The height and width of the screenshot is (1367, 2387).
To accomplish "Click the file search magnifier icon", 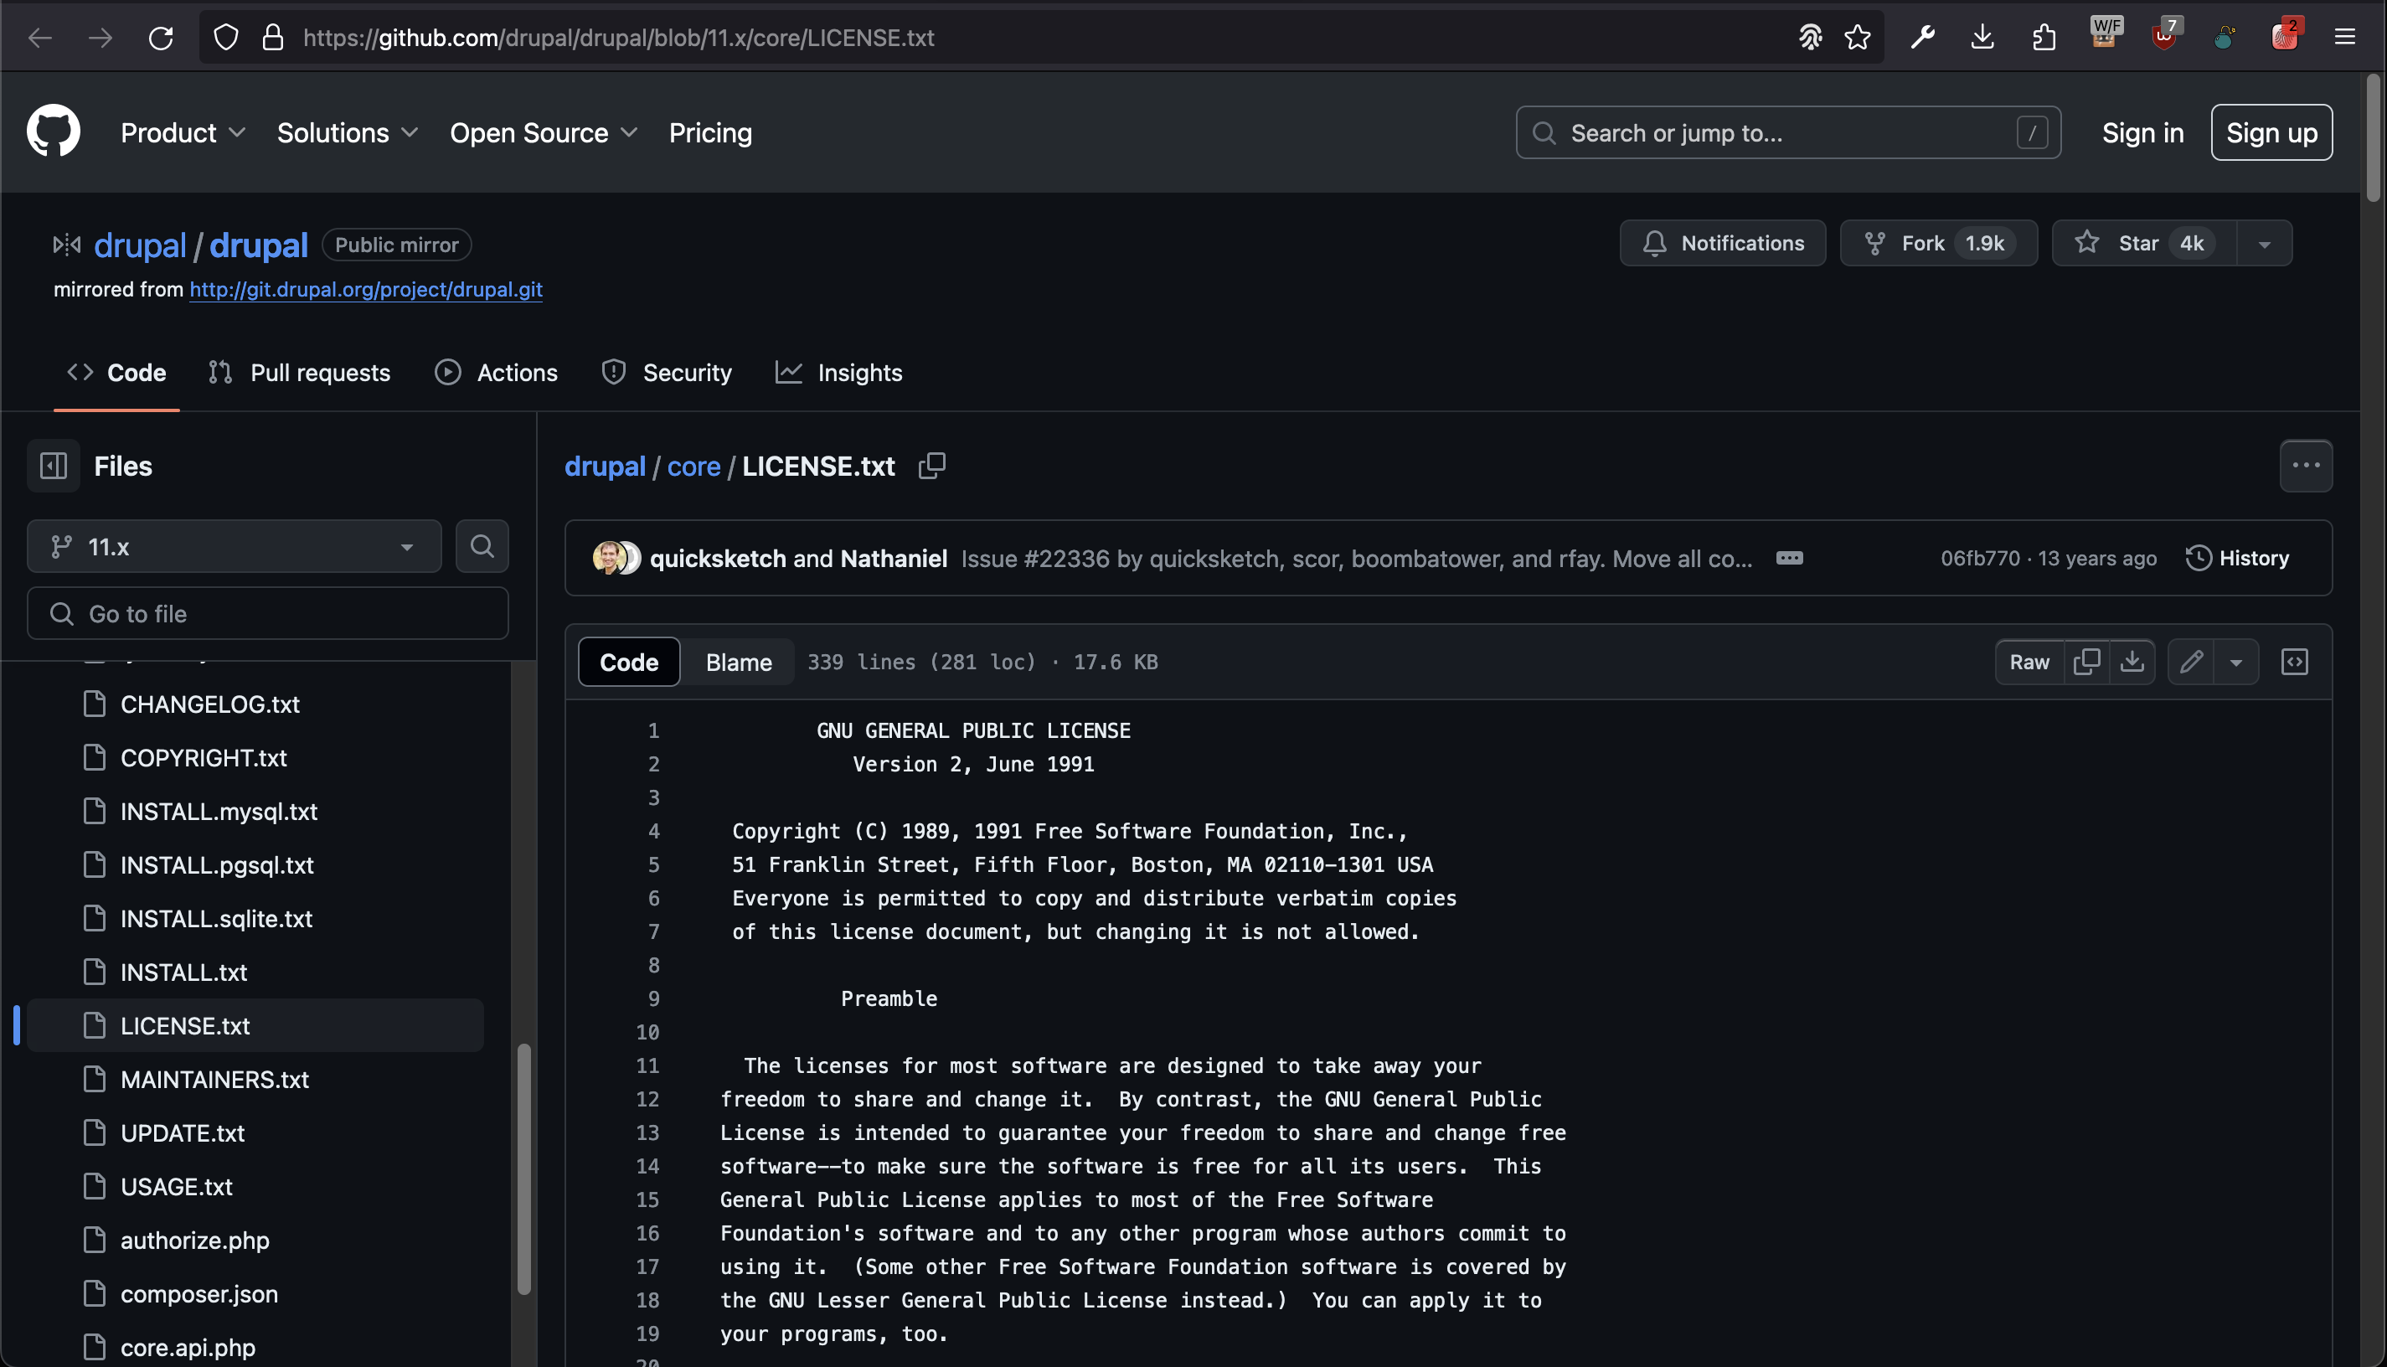I will (x=482, y=546).
